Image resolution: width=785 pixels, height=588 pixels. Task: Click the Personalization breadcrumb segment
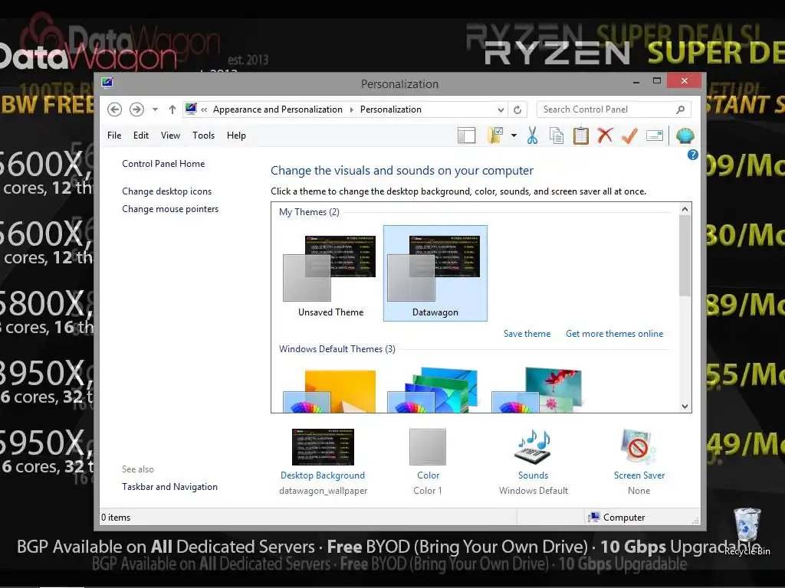click(x=390, y=109)
